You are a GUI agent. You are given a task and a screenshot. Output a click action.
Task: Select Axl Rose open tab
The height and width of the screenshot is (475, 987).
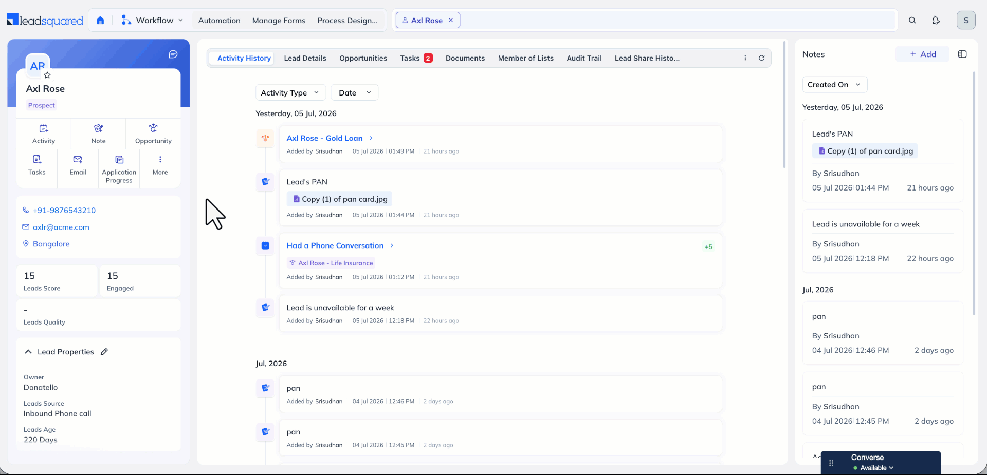pos(427,20)
